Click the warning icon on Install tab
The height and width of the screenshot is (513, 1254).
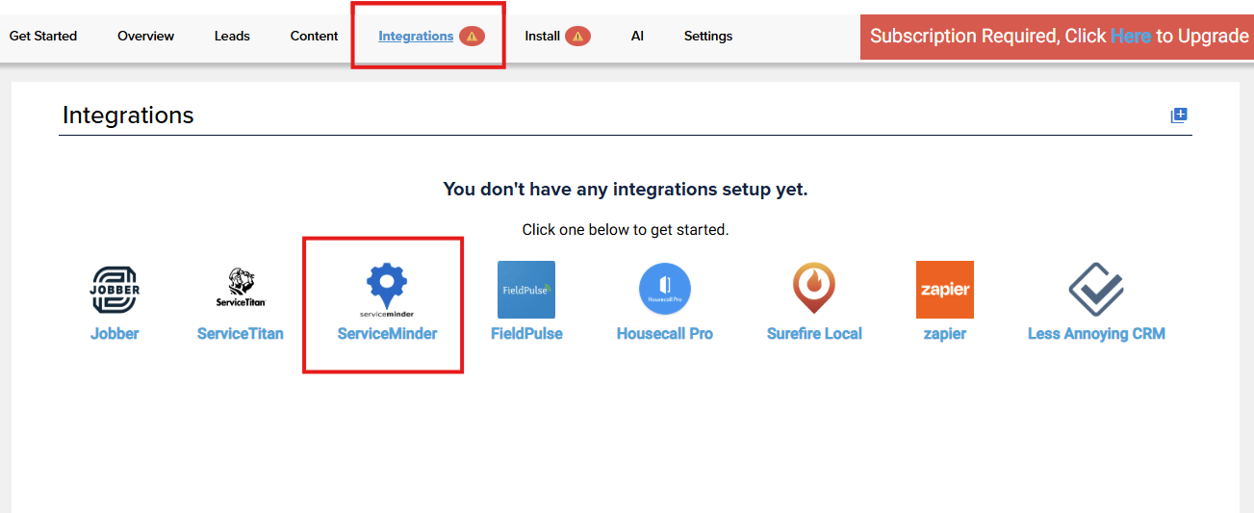pos(577,37)
